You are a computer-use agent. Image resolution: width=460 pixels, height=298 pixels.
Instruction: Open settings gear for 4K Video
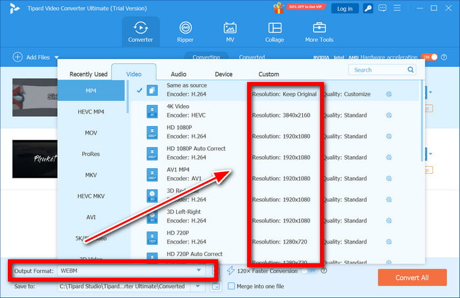[389, 115]
